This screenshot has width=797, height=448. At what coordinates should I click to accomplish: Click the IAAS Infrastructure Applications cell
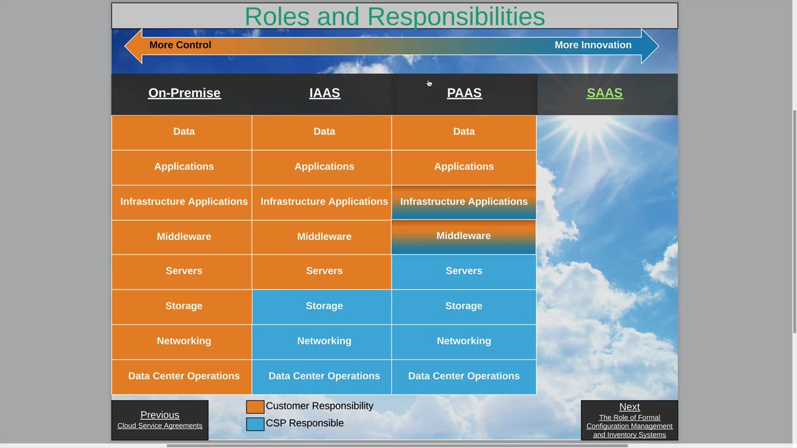(x=322, y=202)
